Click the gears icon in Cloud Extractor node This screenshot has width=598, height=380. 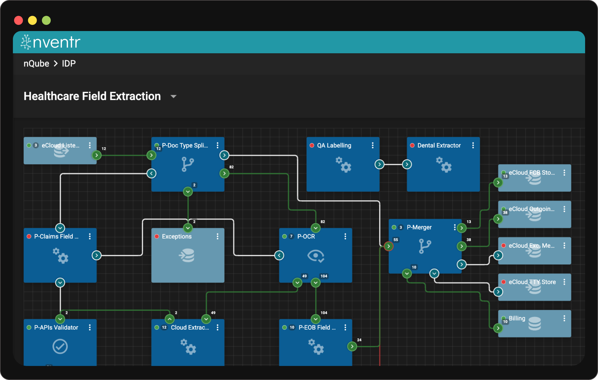click(188, 347)
